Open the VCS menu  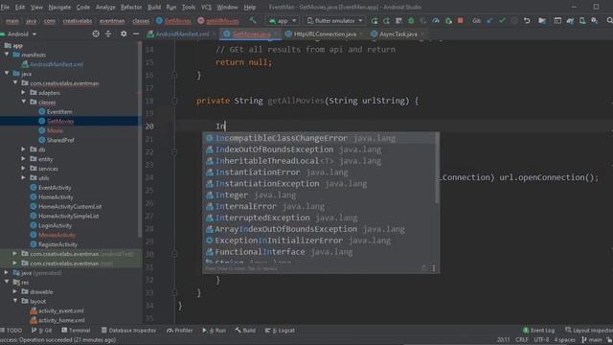206,7
